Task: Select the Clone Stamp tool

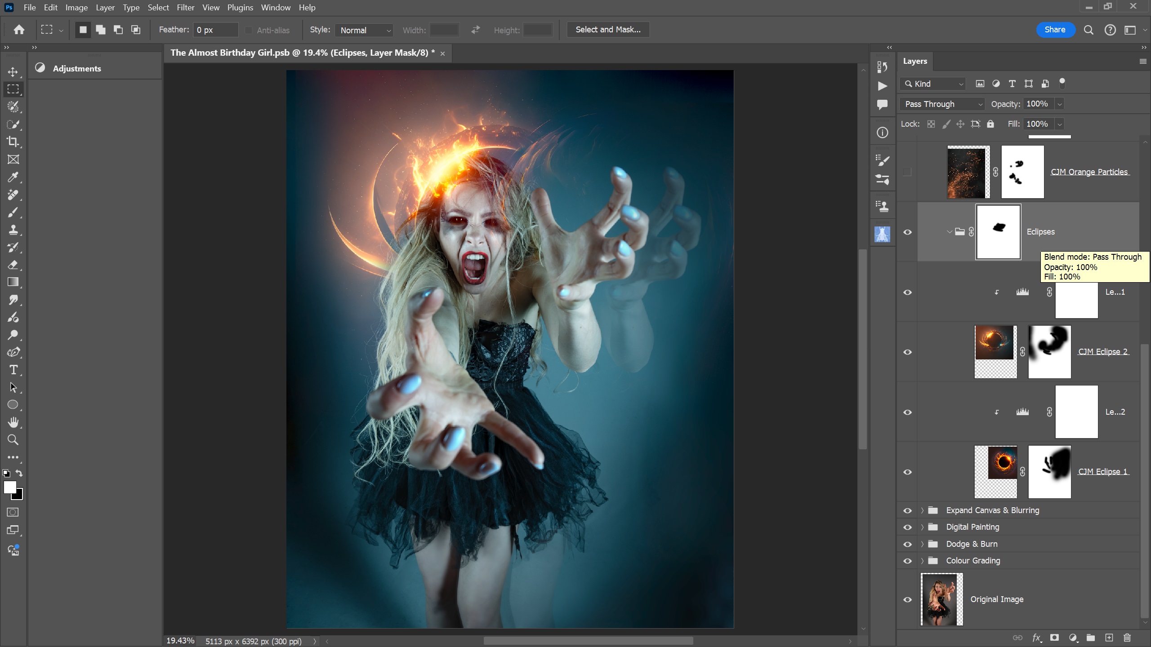Action: 13,230
